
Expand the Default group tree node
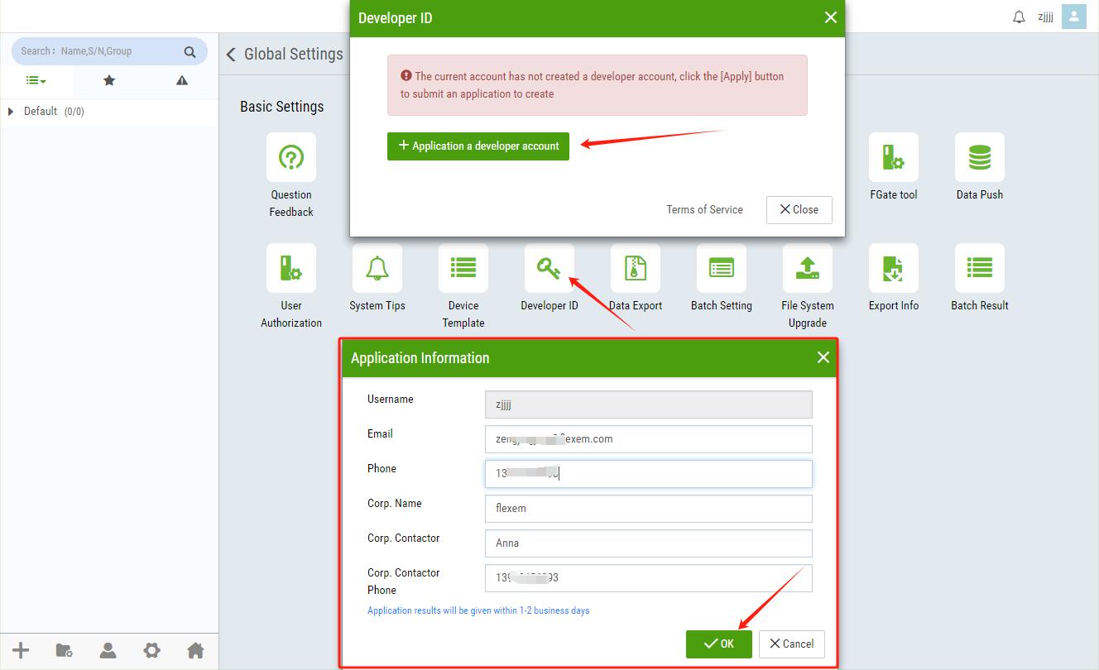11,112
